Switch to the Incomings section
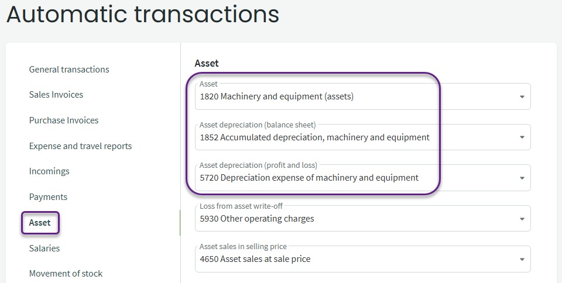This screenshot has width=562, height=283. (49, 171)
